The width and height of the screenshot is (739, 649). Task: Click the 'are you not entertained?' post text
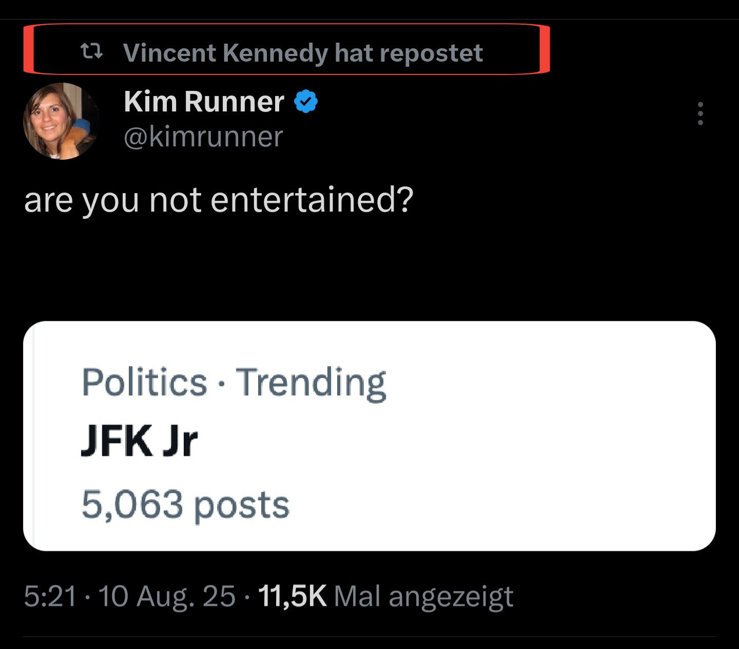[219, 200]
